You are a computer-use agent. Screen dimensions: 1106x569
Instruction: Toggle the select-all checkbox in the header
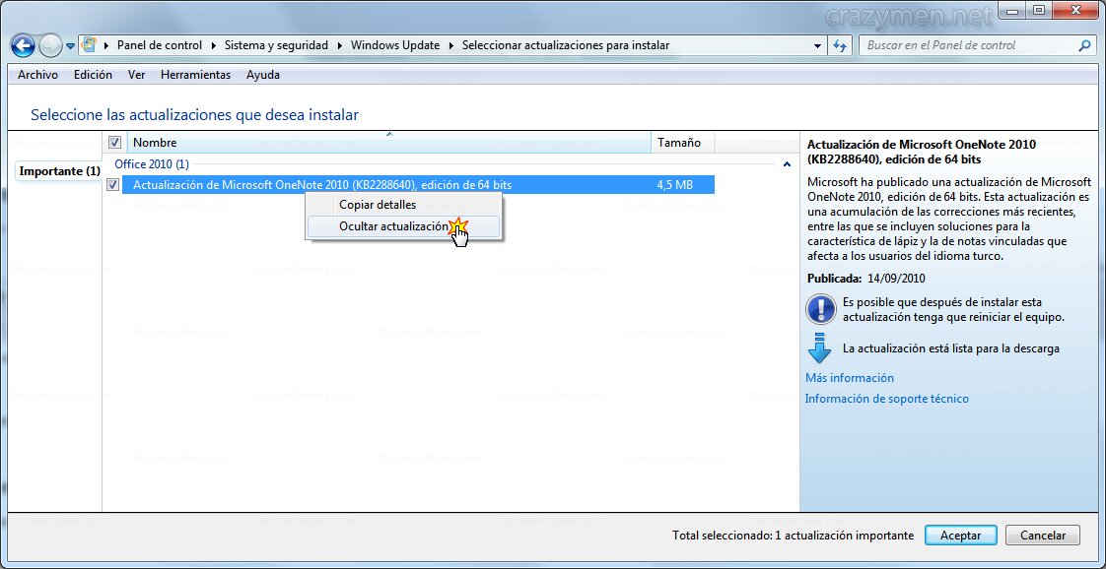pos(114,142)
